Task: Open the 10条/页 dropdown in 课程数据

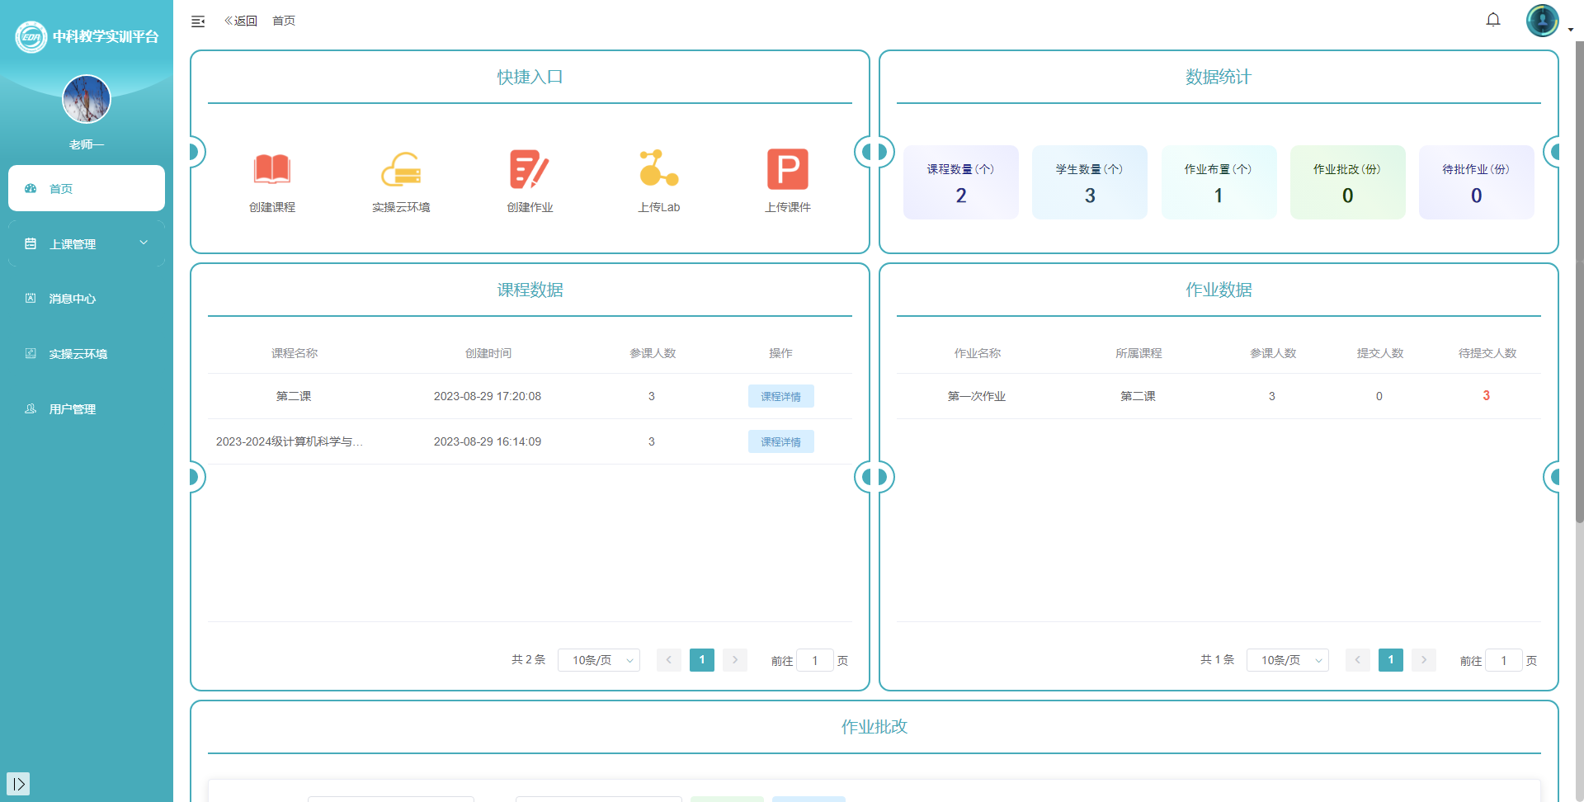Action: 599,660
